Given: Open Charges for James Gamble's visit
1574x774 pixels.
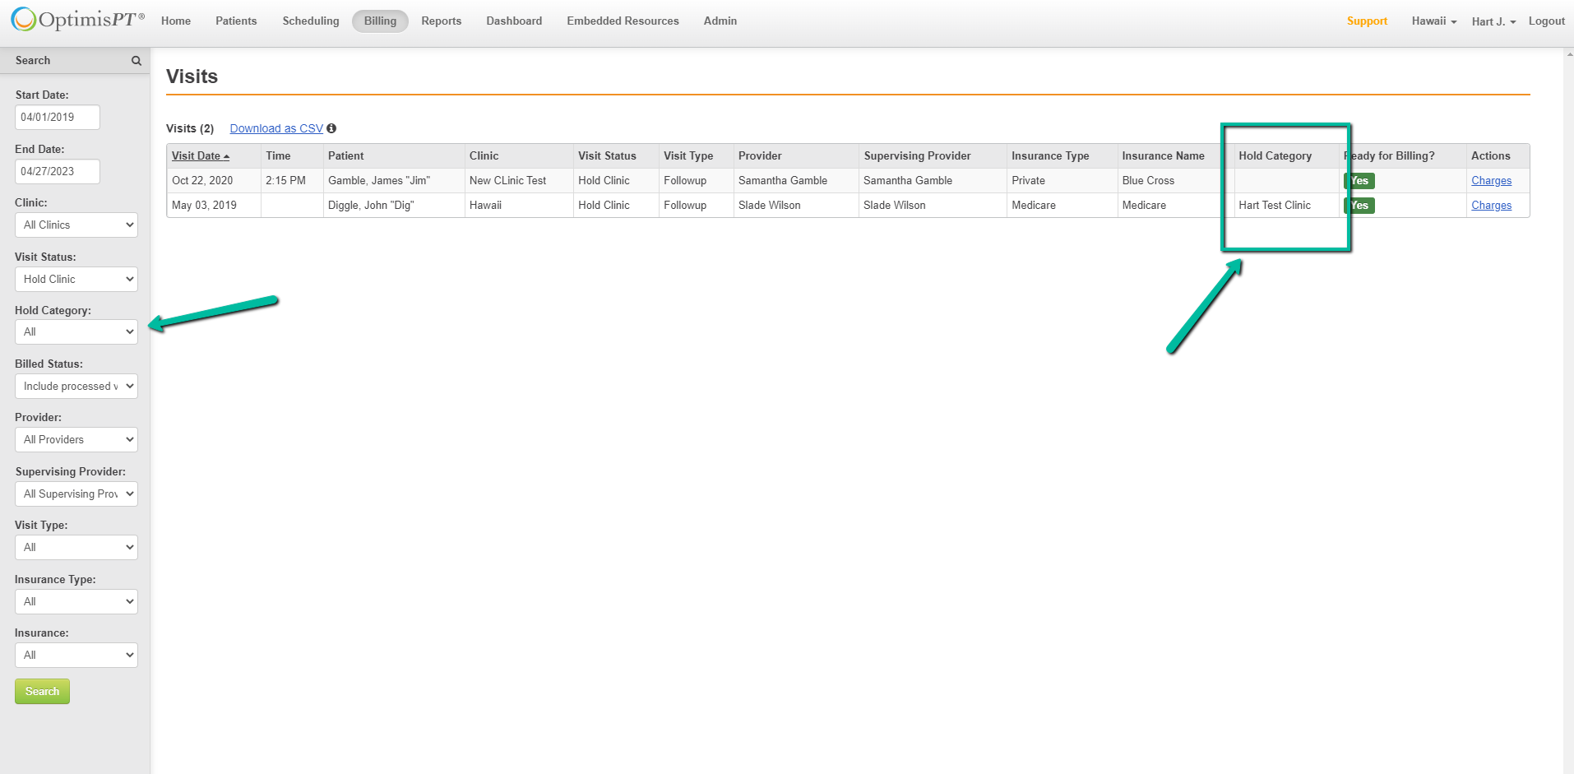Looking at the screenshot, I should pyautogui.click(x=1491, y=180).
